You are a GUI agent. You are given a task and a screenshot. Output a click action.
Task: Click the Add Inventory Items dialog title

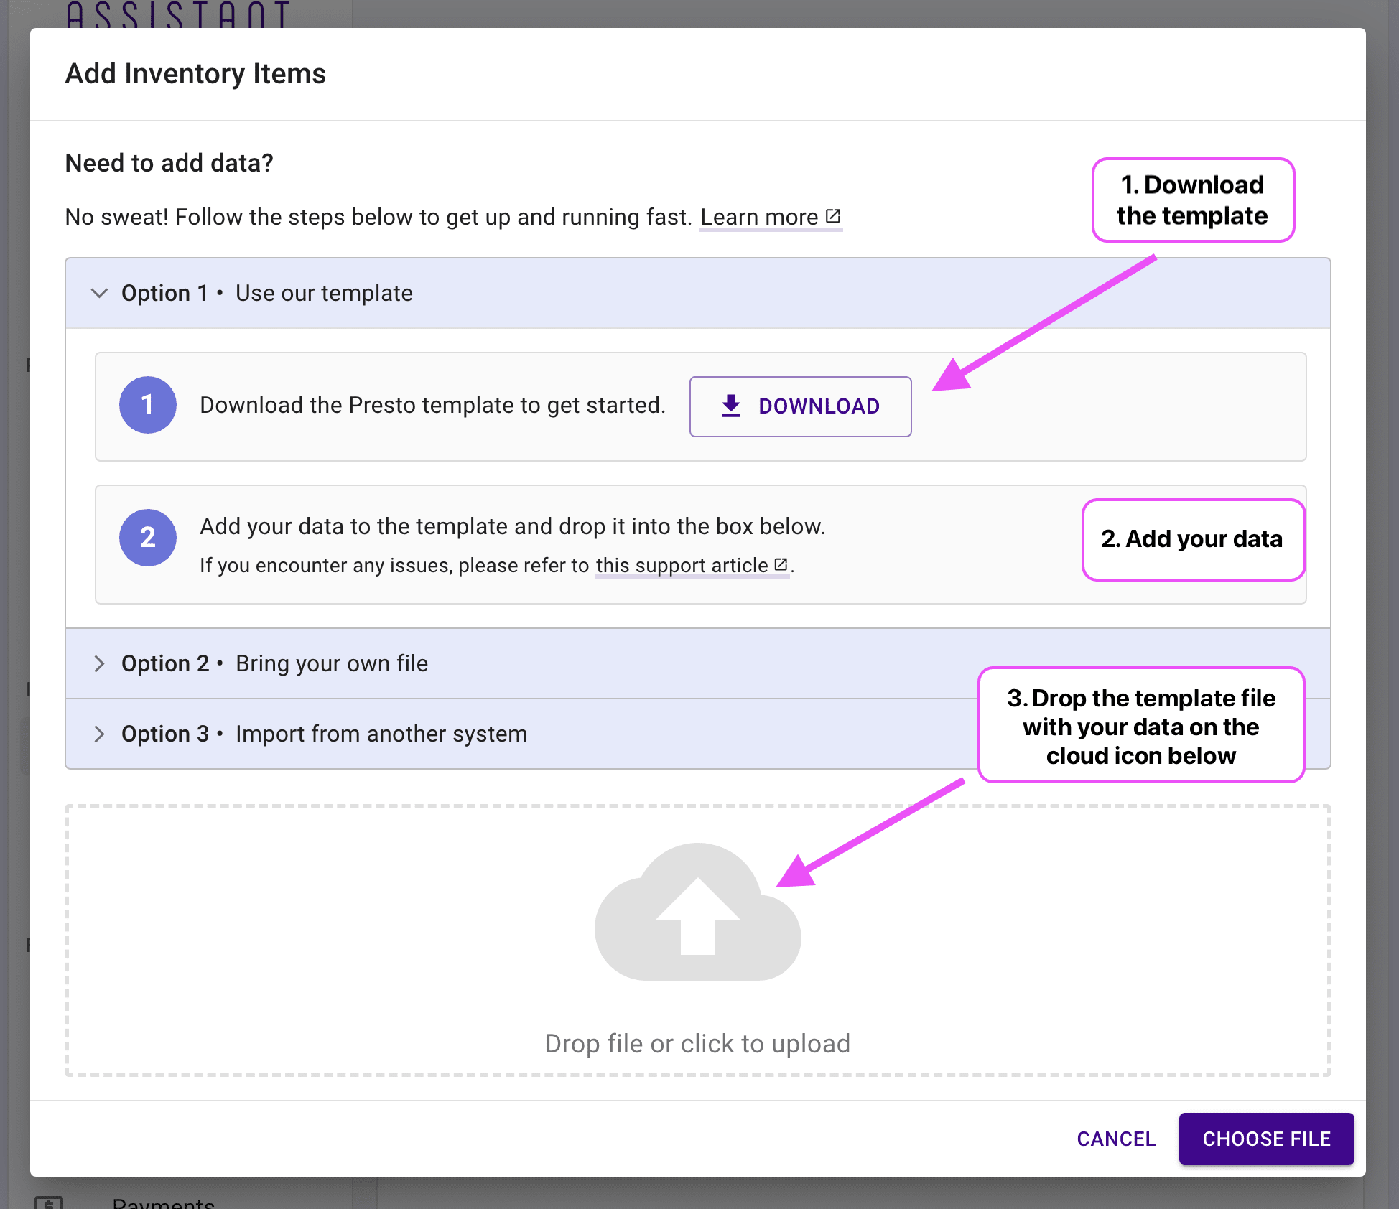(195, 73)
